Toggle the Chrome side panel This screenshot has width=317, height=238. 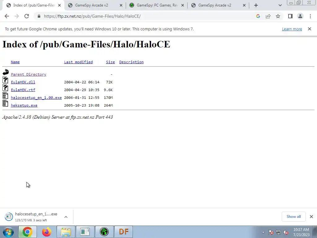(290, 16)
